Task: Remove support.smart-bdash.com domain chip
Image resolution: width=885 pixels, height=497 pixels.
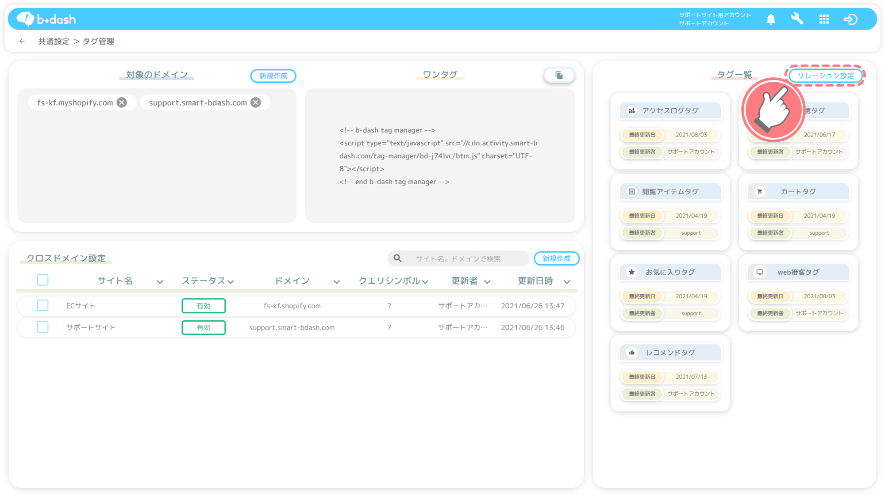Action: [256, 102]
